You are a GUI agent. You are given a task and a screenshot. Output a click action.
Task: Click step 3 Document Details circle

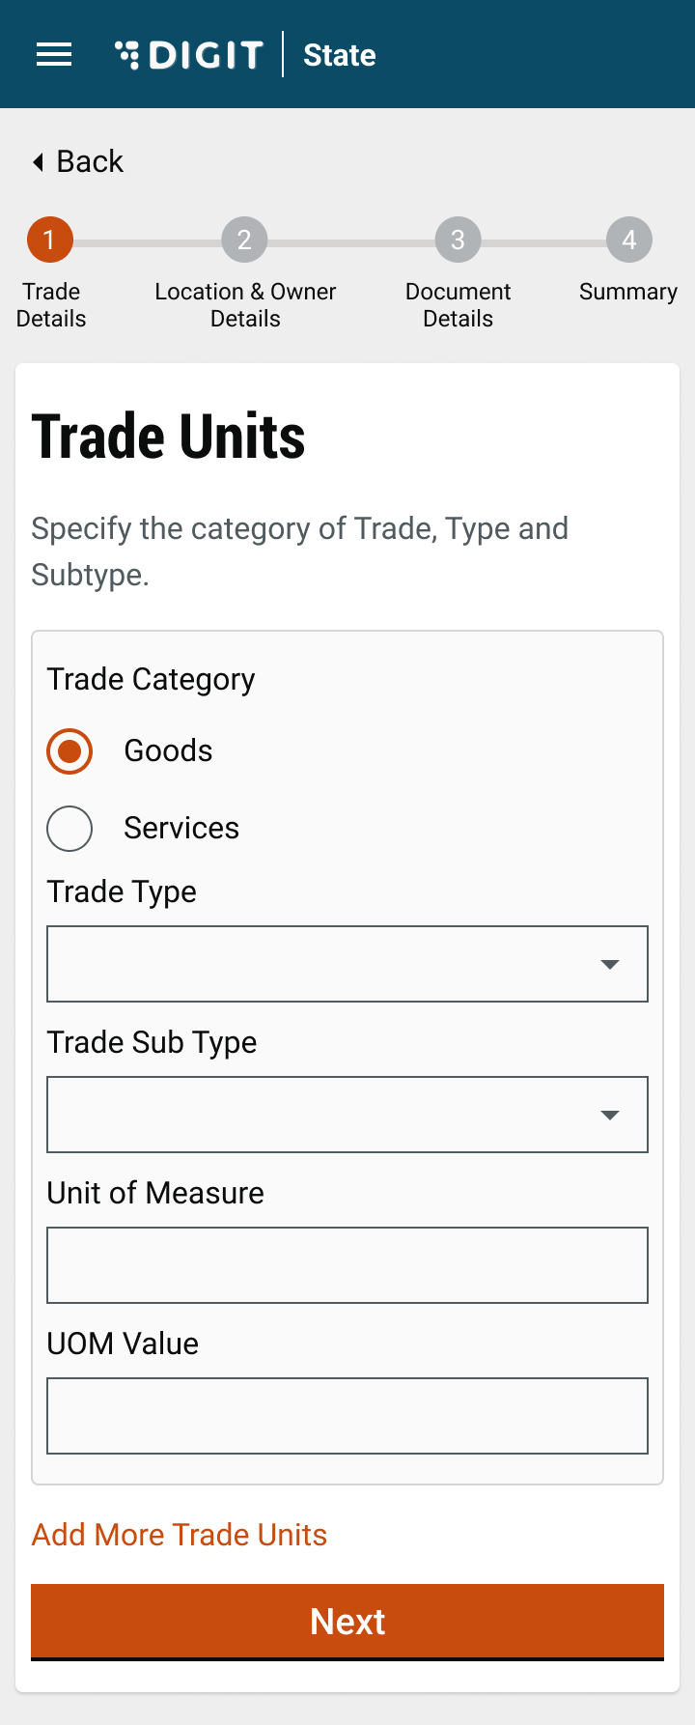click(458, 240)
